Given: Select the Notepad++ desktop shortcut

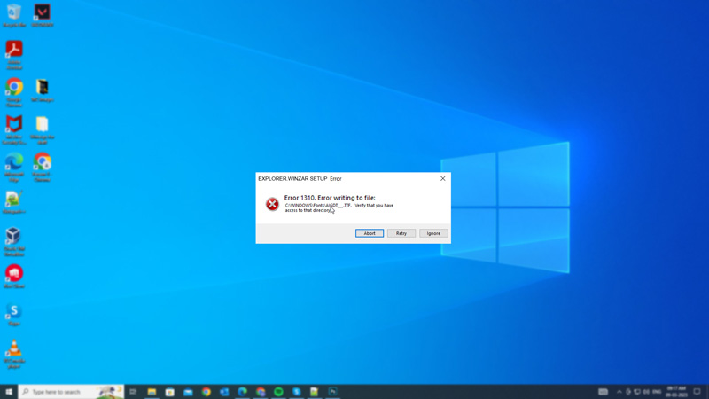Looking at the screenshot, I should click(14, 202).
